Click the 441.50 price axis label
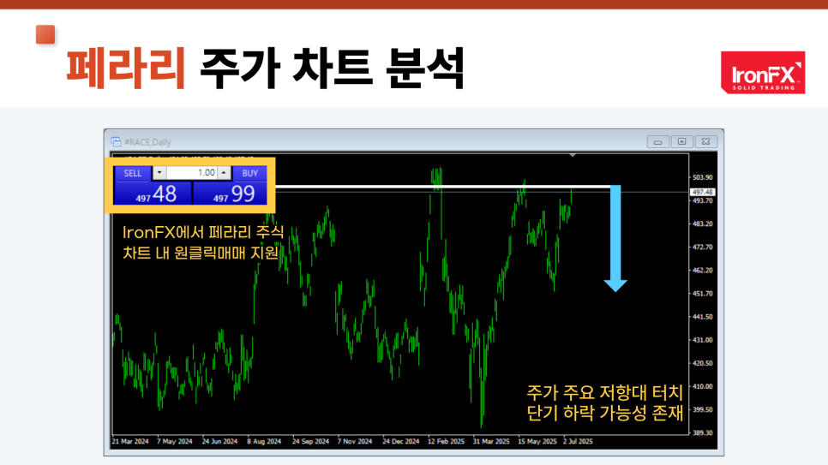The image size is (828, 465). coord(702,317)
